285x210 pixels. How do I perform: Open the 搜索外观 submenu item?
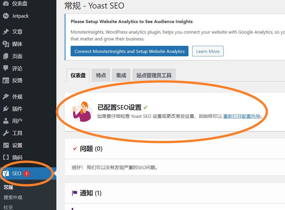(x=13, y=197)
